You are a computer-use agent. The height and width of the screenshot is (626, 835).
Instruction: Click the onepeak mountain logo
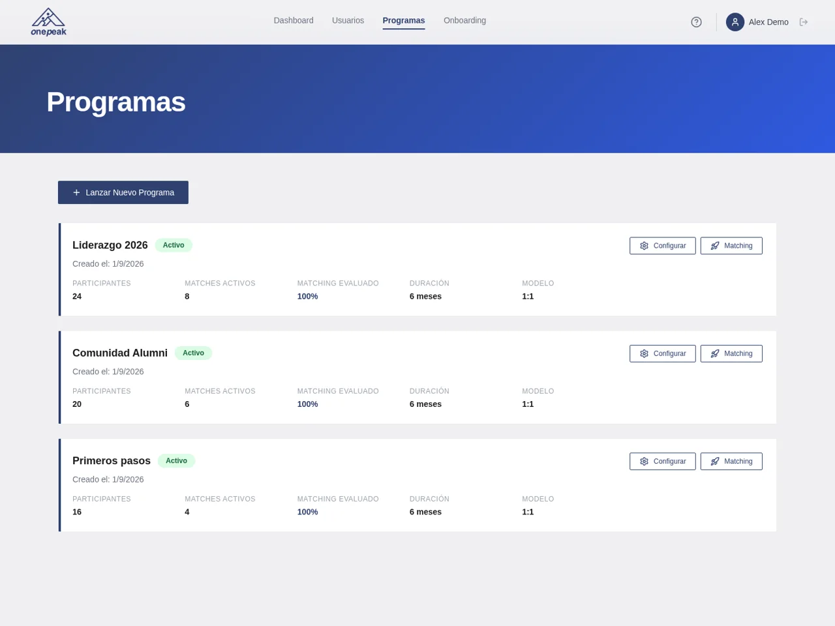[48, 22]
